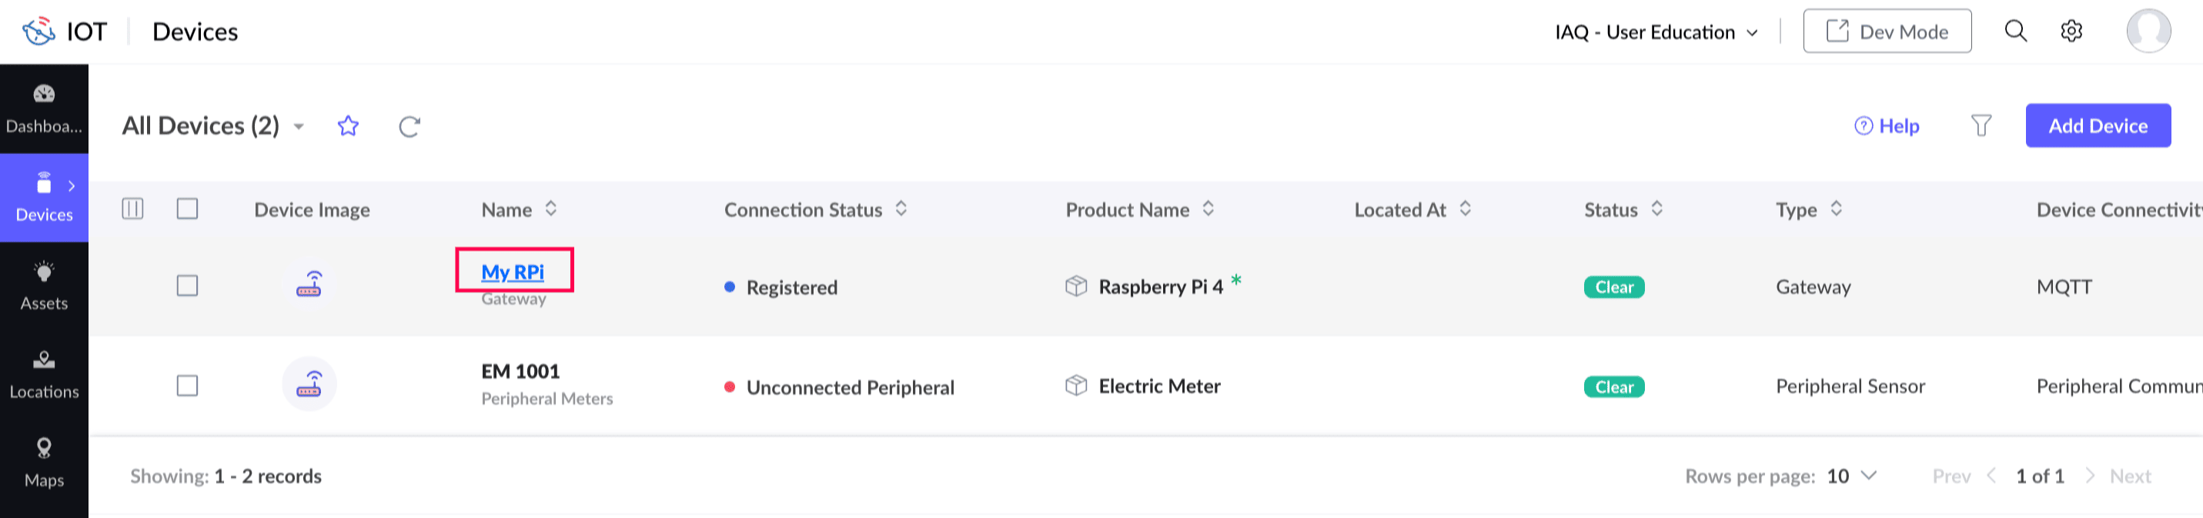Go to Dashboard in sidebar
Viewport: 2203px width, 518px height.
coord(44,109)
